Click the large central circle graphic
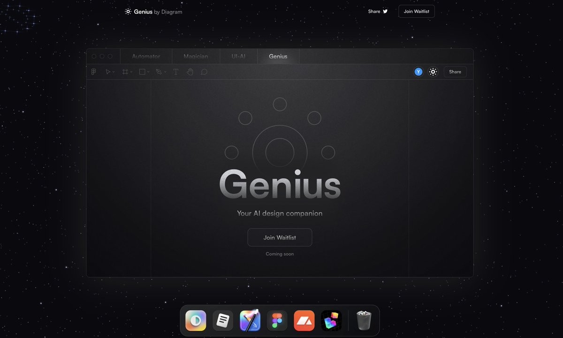Viewport: 563px width, 338px height. pos(280,152)
